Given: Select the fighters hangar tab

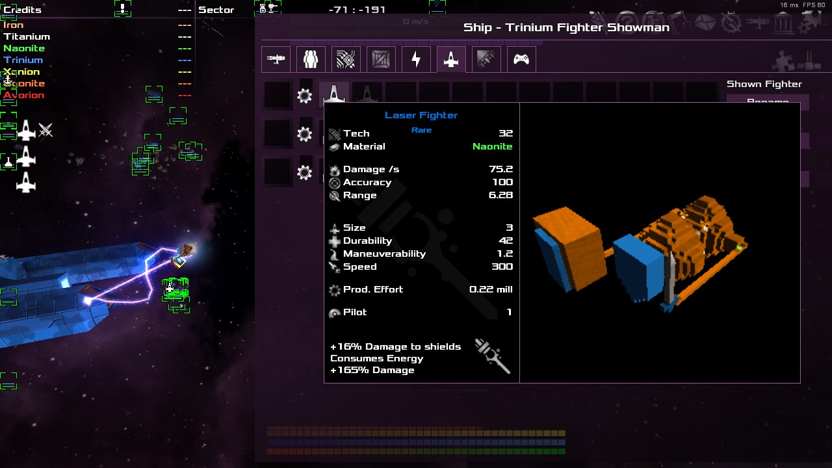Looking at the screenshot, I should tap(451, 59).
